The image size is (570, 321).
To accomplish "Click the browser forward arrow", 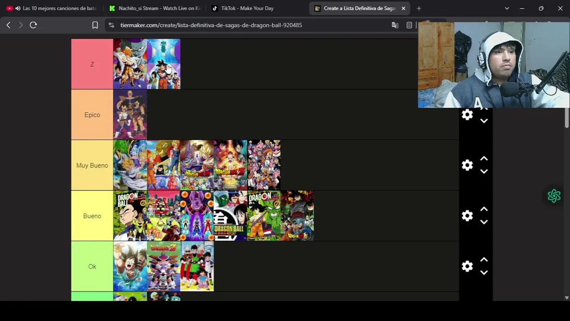I will point(21,25).
